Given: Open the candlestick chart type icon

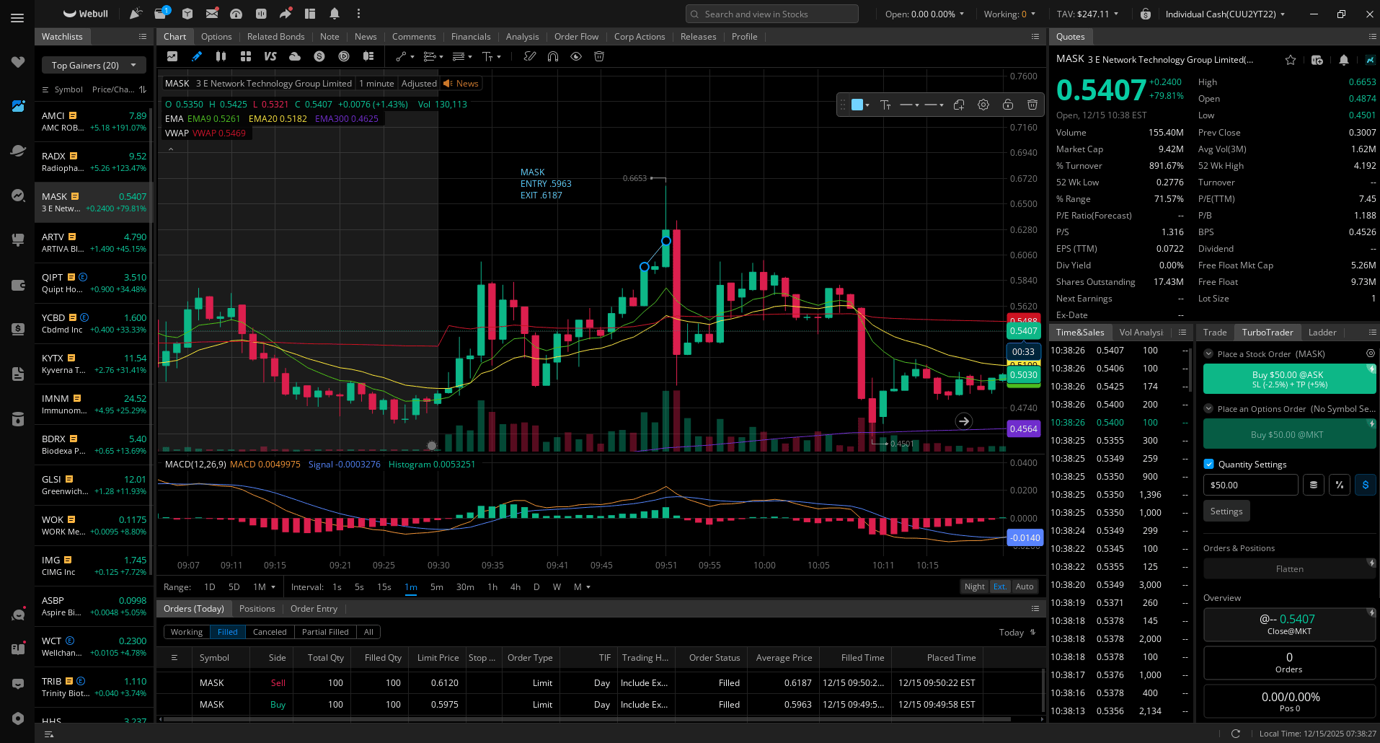Looking at the screenshot, I should click(x=221, y=56).
